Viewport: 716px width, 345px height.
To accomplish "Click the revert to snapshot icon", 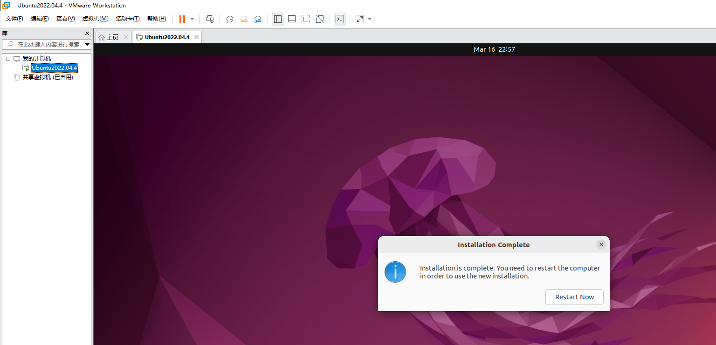I will pos(244,19).
